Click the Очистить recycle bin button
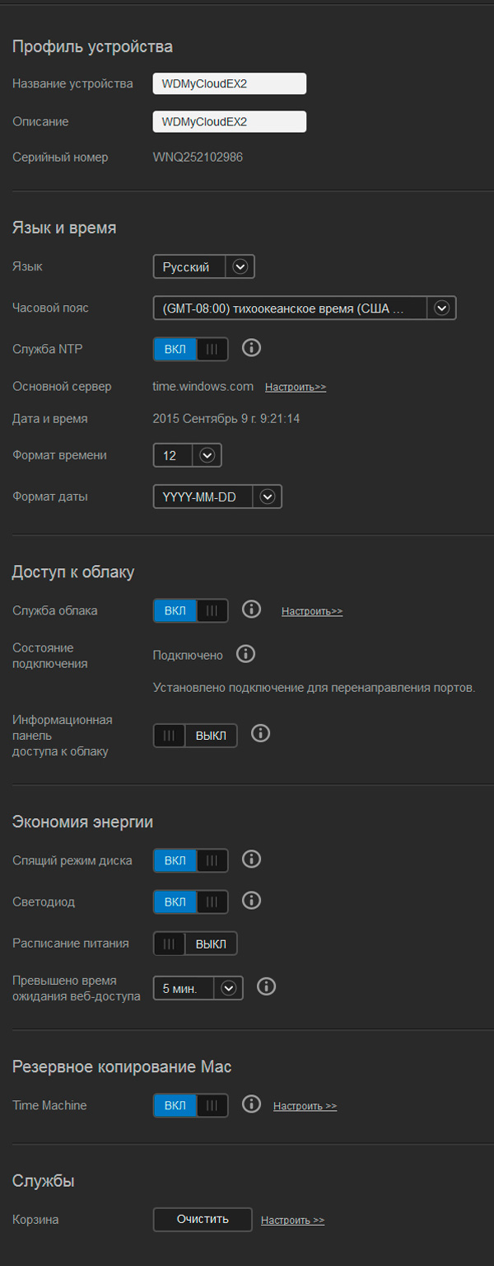 point(203,1220)
